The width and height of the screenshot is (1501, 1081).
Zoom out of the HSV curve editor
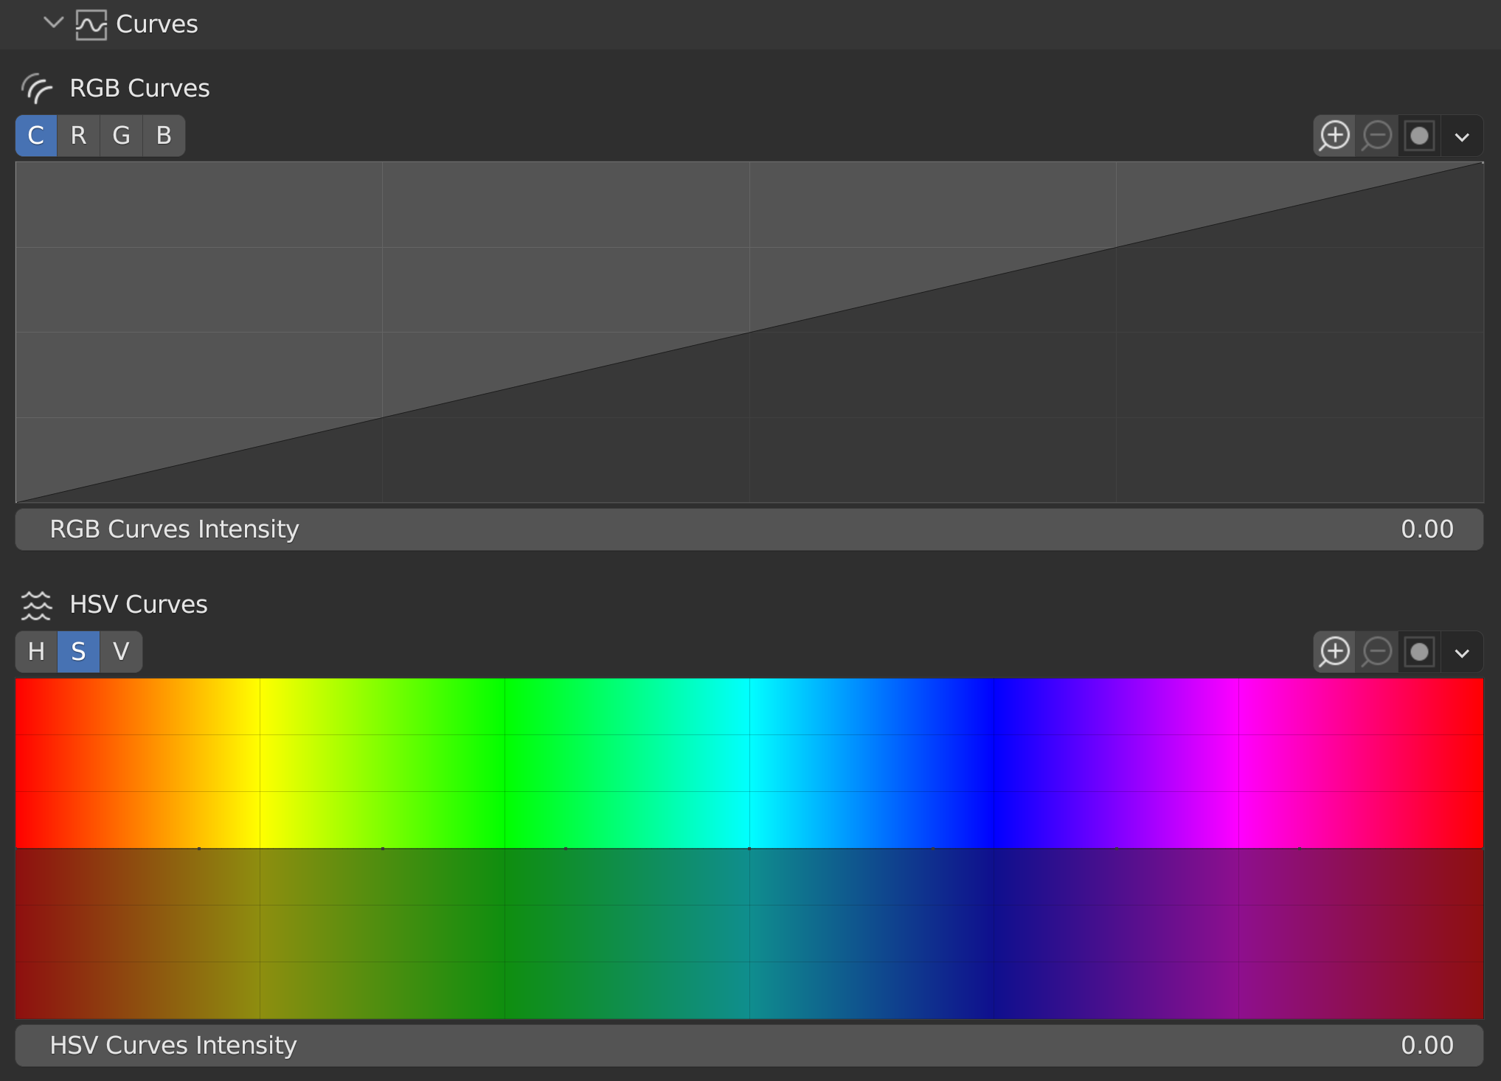[x=1376, y=652]
